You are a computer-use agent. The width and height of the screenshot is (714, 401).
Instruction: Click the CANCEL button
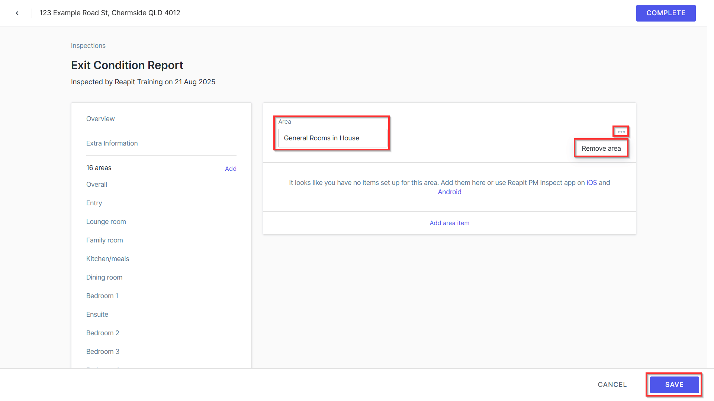point(612,385)
